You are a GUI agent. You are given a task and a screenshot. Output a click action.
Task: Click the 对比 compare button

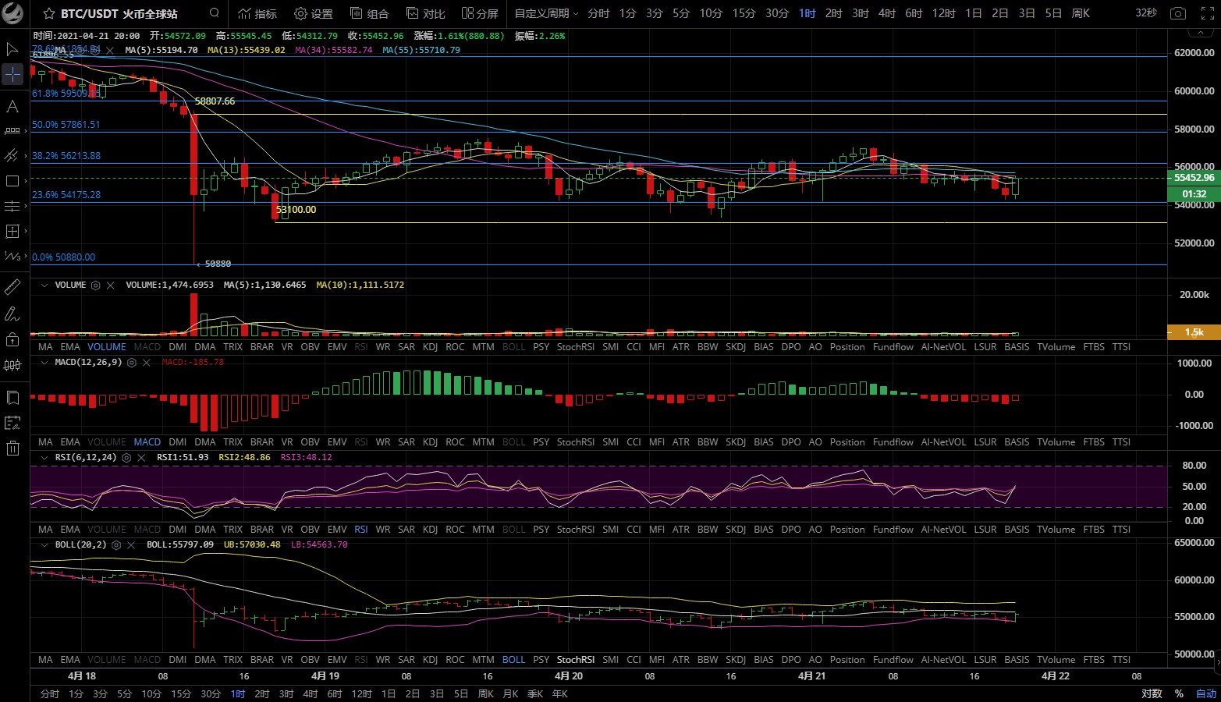coord(426,14)
